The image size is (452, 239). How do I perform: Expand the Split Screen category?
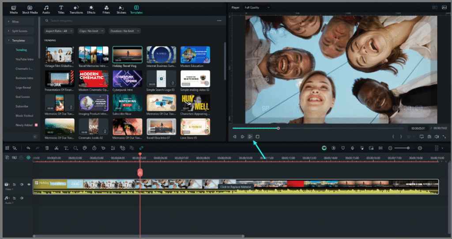19,31
